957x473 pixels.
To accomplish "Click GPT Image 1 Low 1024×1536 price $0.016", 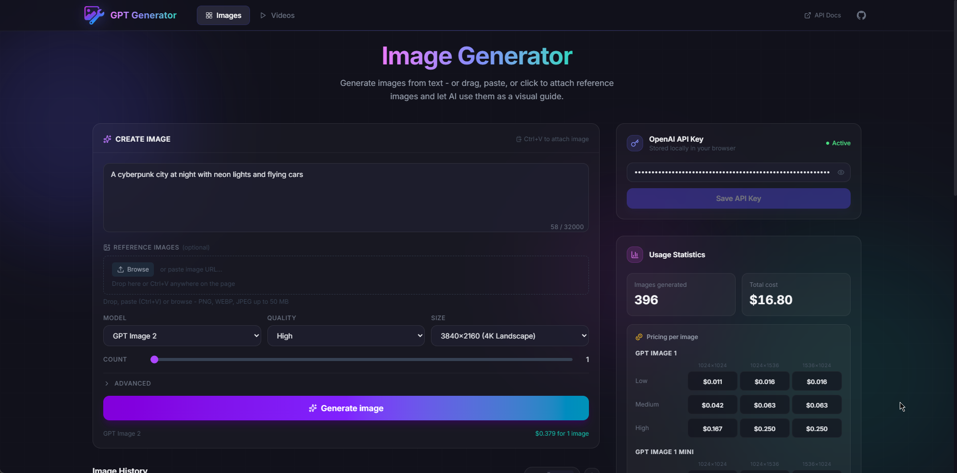I will (x=765, y=381).
